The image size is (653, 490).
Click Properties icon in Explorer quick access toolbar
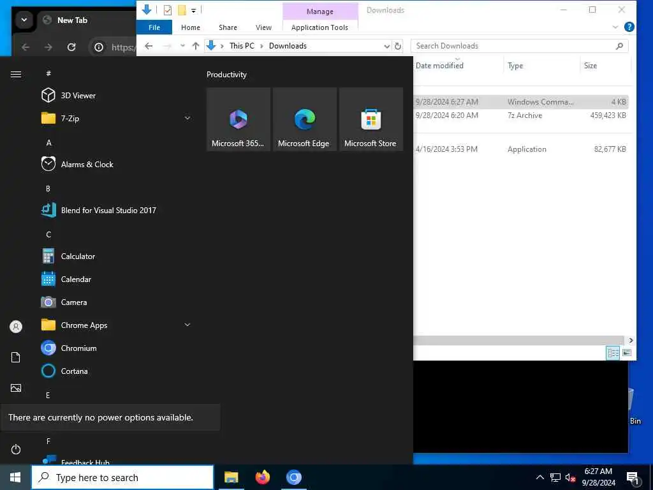(168, 10)
